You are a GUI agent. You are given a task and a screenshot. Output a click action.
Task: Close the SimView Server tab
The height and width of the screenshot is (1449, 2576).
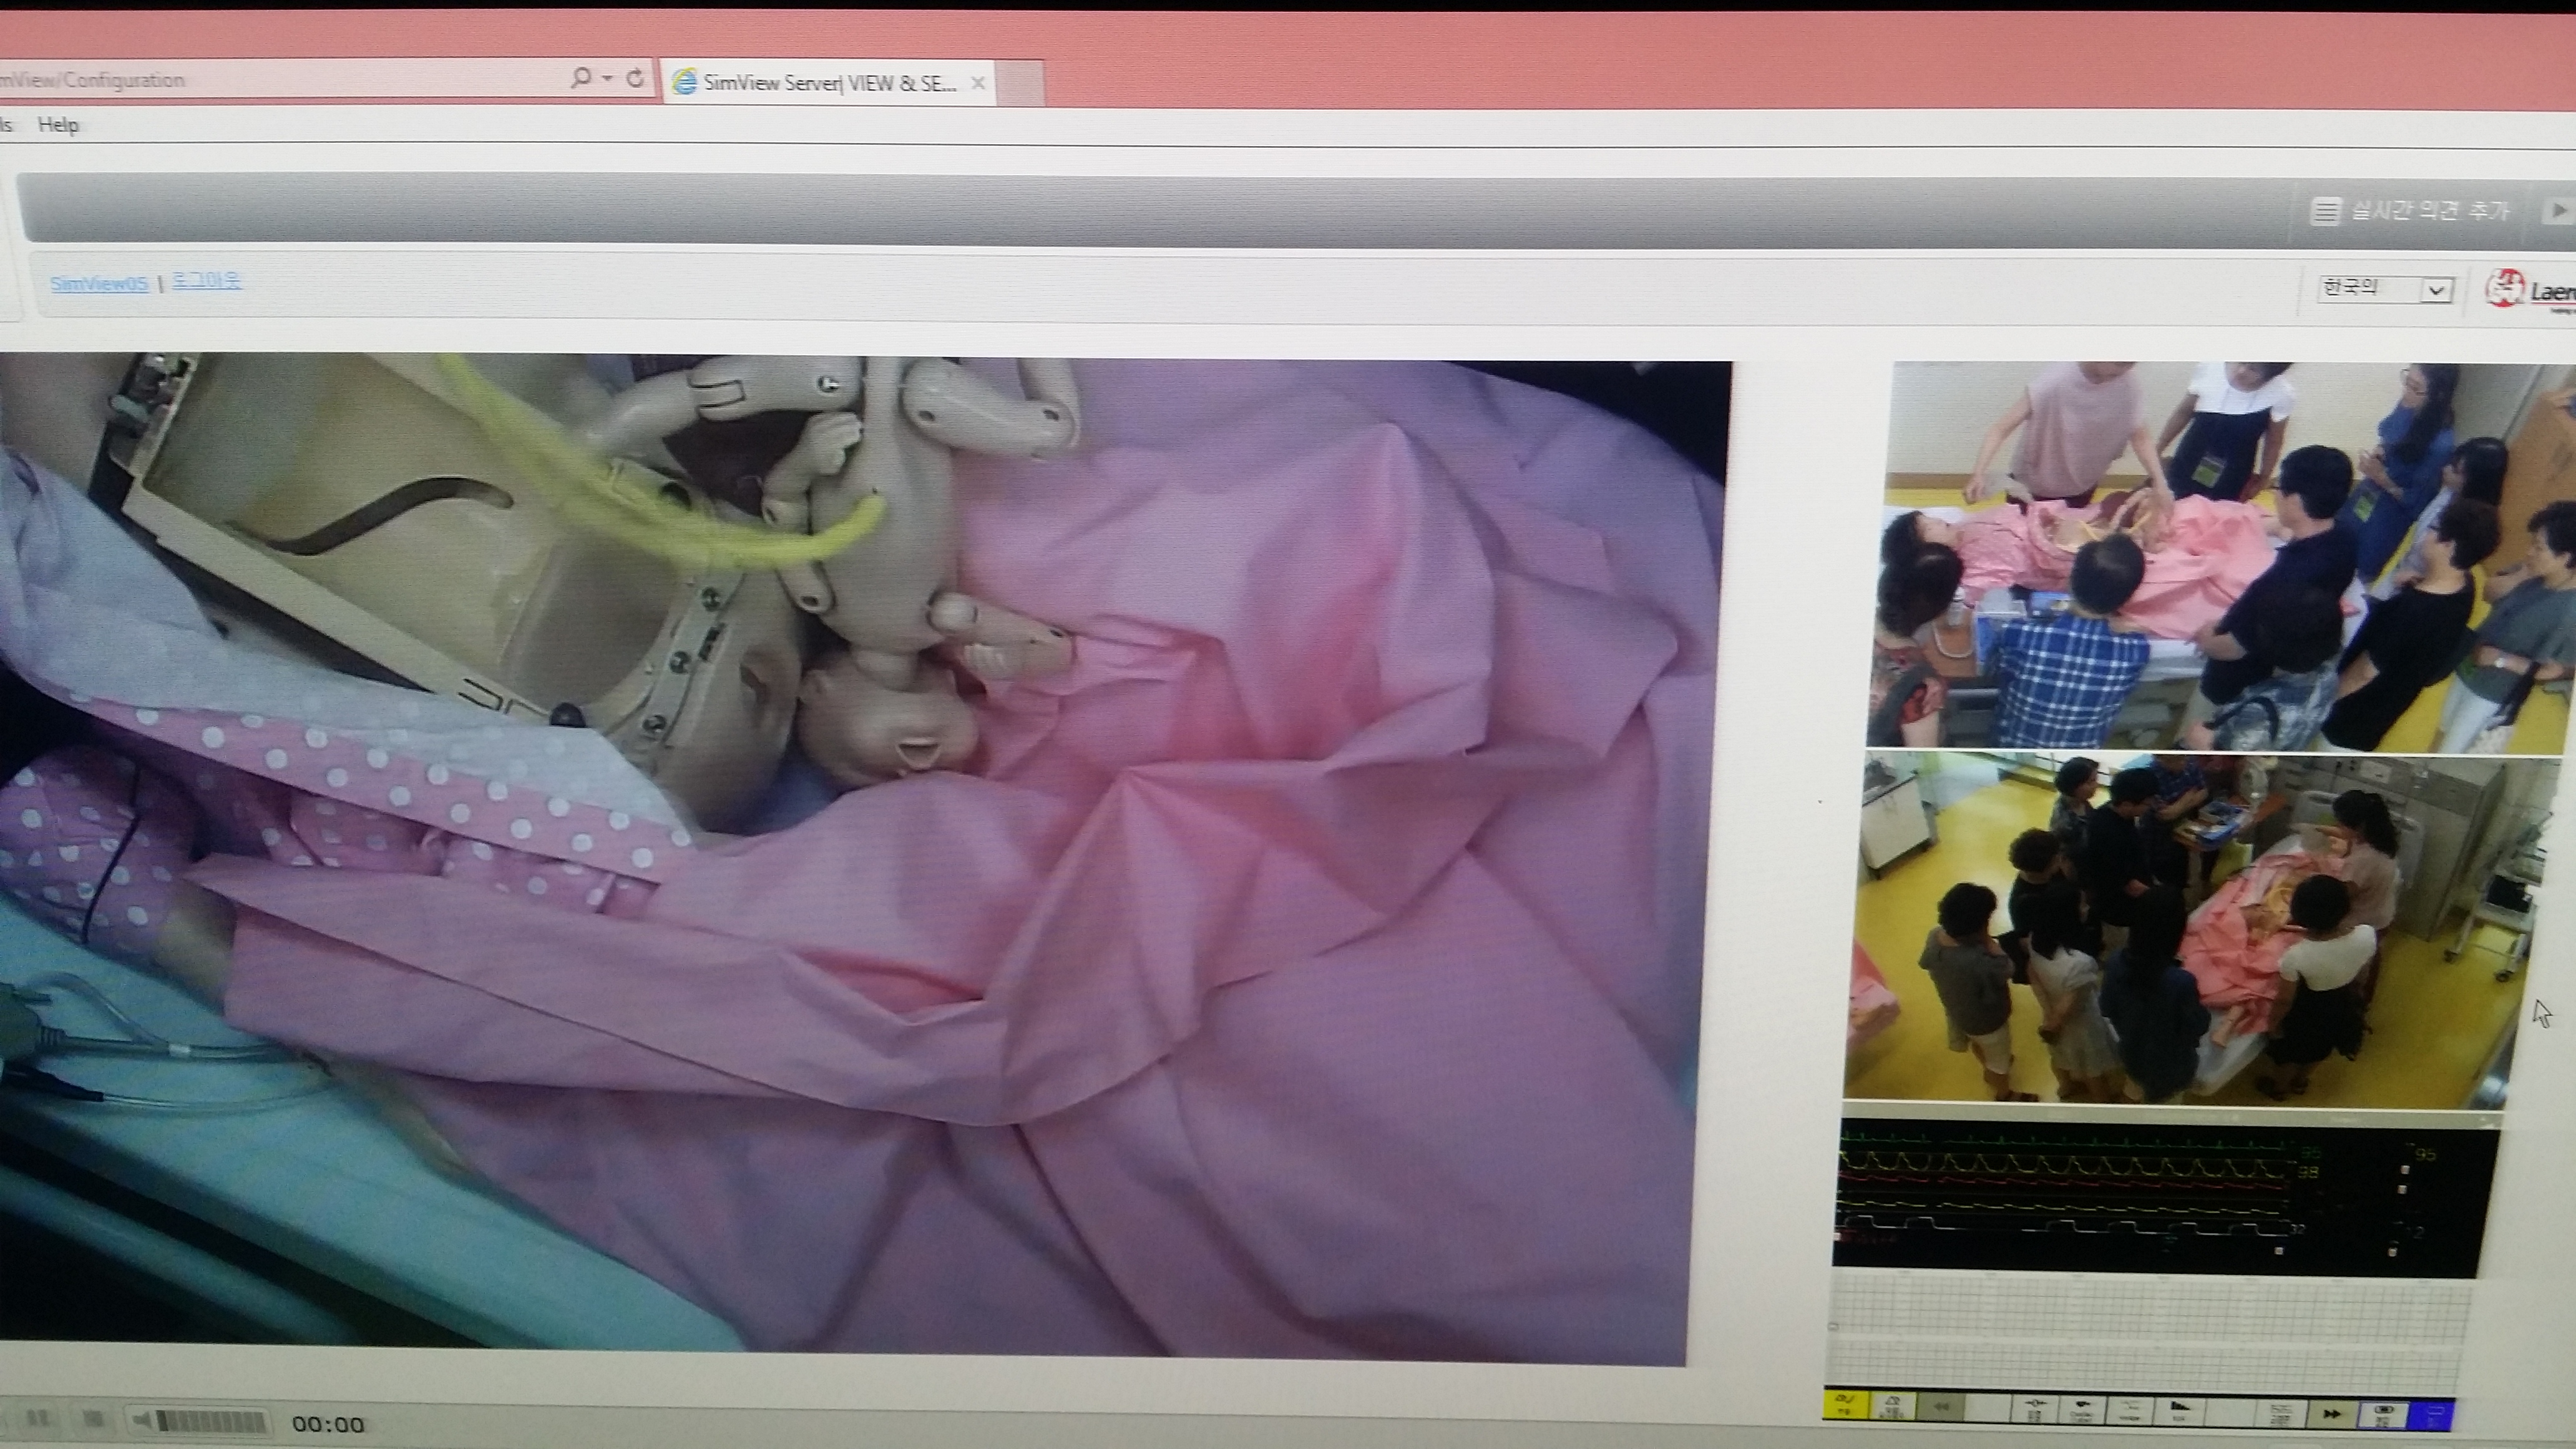(x=978, y=83)
